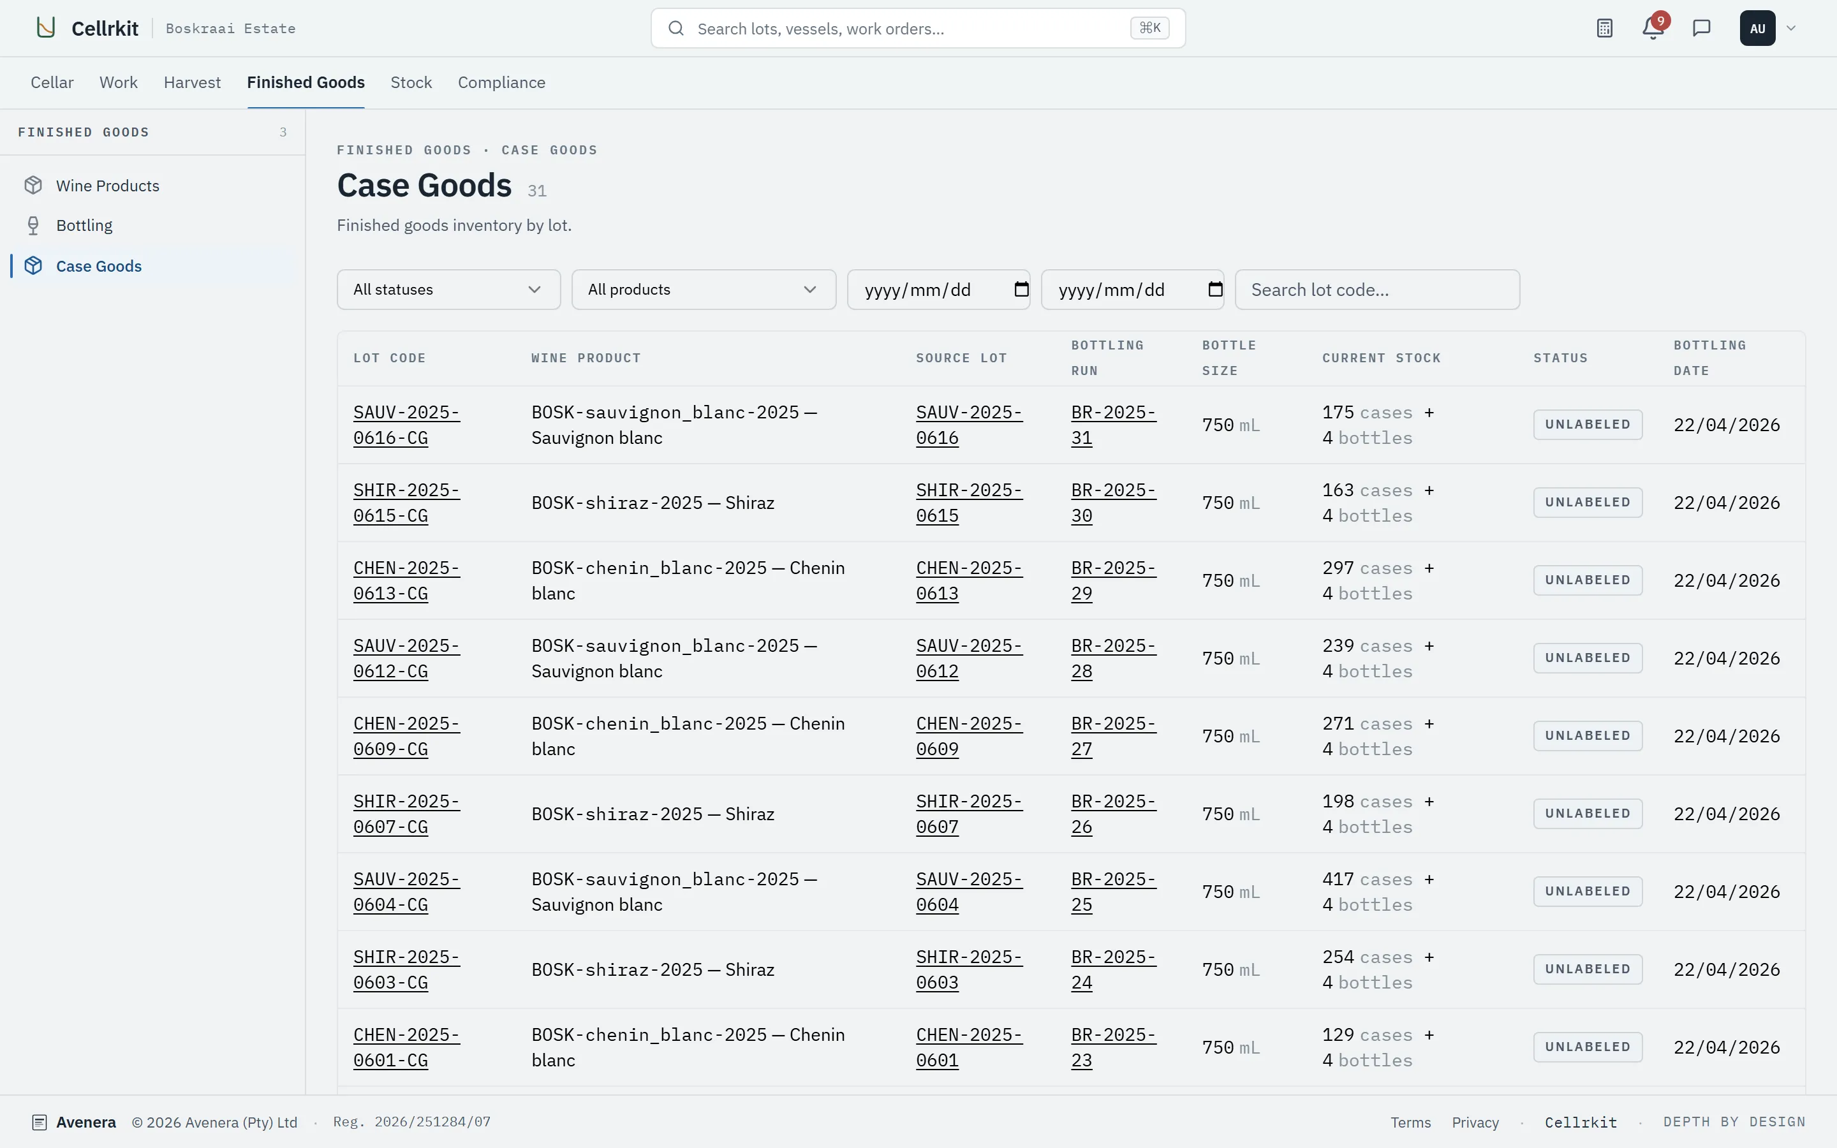This screenshot has height=1148, width=1837.
Task: Click UNLABELED badge for SHIR-2025-0607-CG
Action: [x=1587, y=814]
